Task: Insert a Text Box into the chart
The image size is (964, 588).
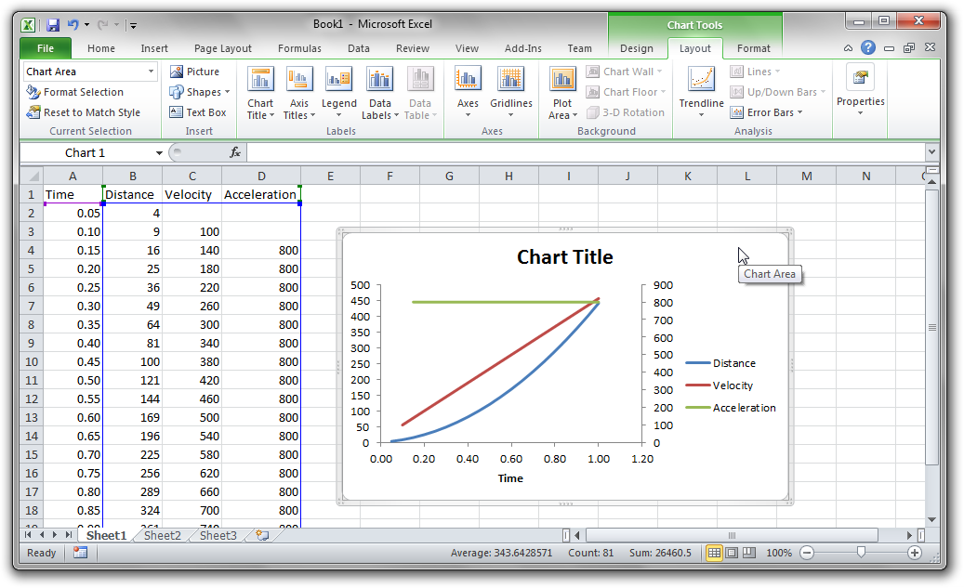Action: pyautogui.click(x=203, y=111)
